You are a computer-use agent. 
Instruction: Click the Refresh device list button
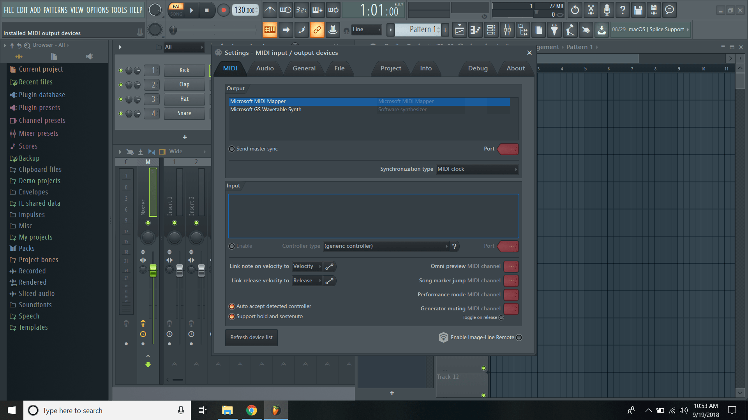251,338
